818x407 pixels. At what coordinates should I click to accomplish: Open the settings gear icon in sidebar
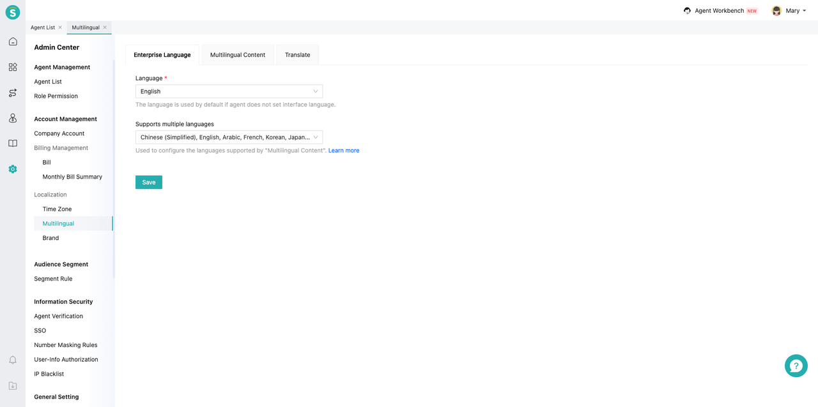pos(13,169)
